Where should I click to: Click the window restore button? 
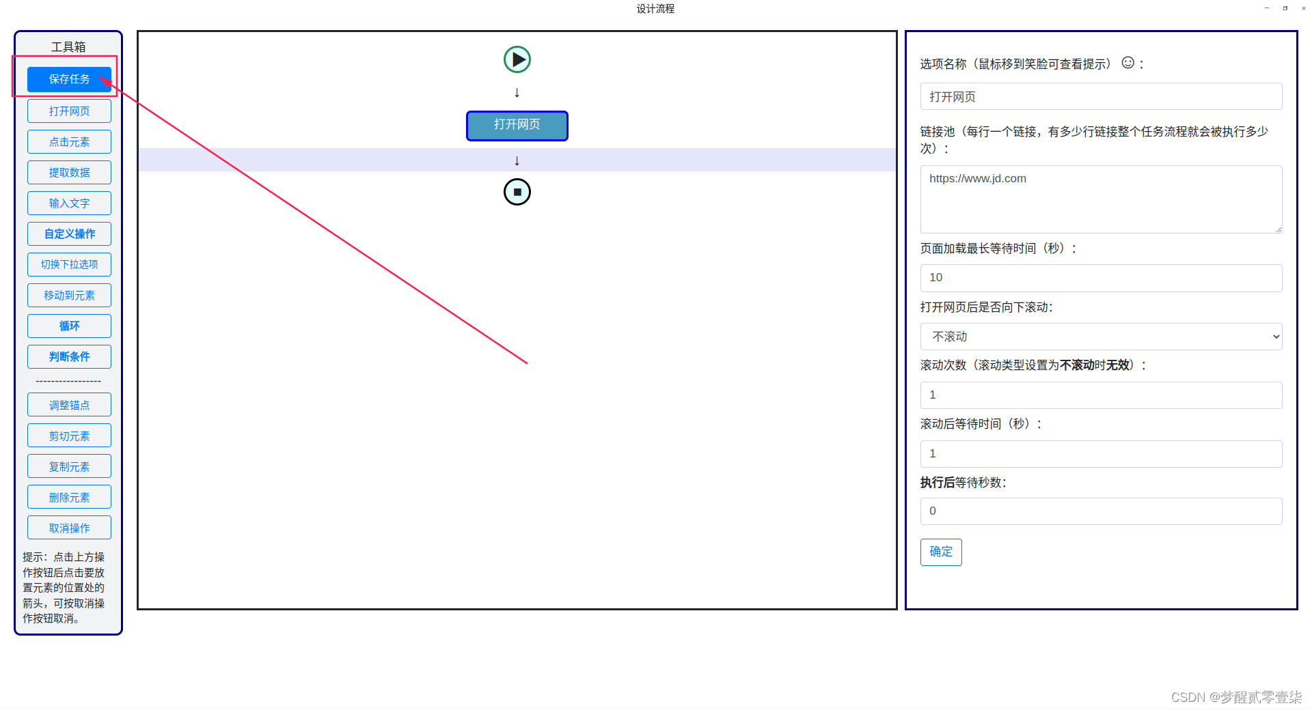[1285, 8]
